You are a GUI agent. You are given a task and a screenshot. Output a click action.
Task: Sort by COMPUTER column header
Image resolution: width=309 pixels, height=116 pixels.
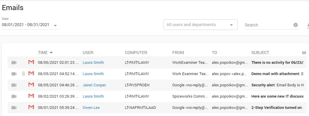pos(136,53)
